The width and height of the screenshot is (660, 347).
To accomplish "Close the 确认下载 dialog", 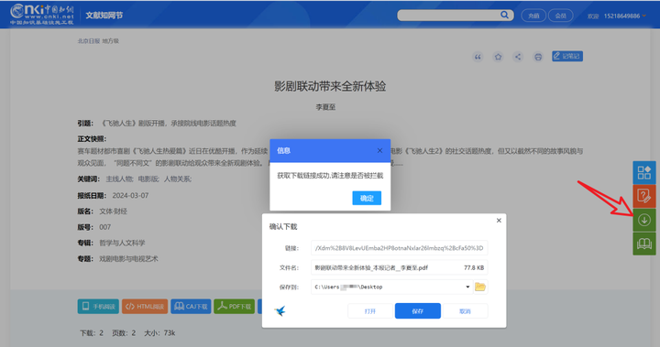I will click(x=499, y=221).
